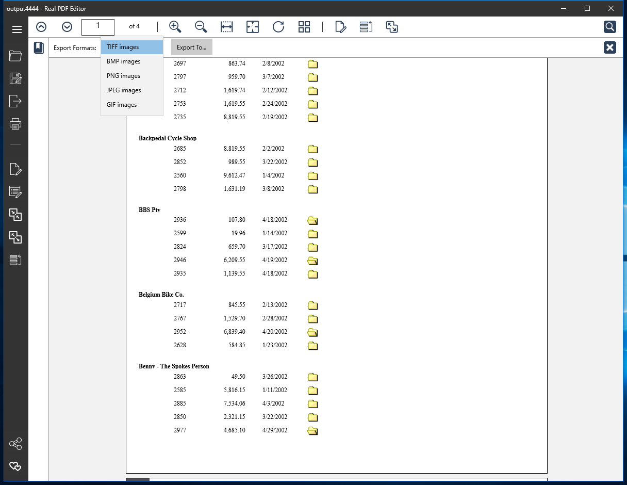Open the share icon in sidebar
627x485 pixels.
click(x=15, y=444)
